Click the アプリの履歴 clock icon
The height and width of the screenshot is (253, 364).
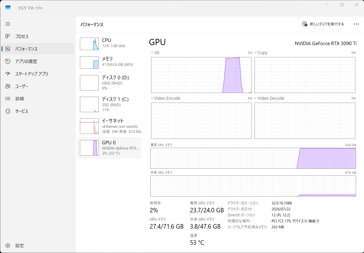point(8,61)
